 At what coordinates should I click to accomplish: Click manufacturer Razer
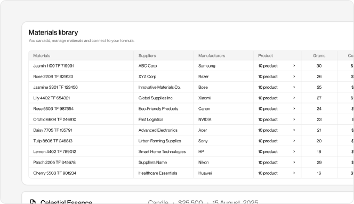[203, 76]
